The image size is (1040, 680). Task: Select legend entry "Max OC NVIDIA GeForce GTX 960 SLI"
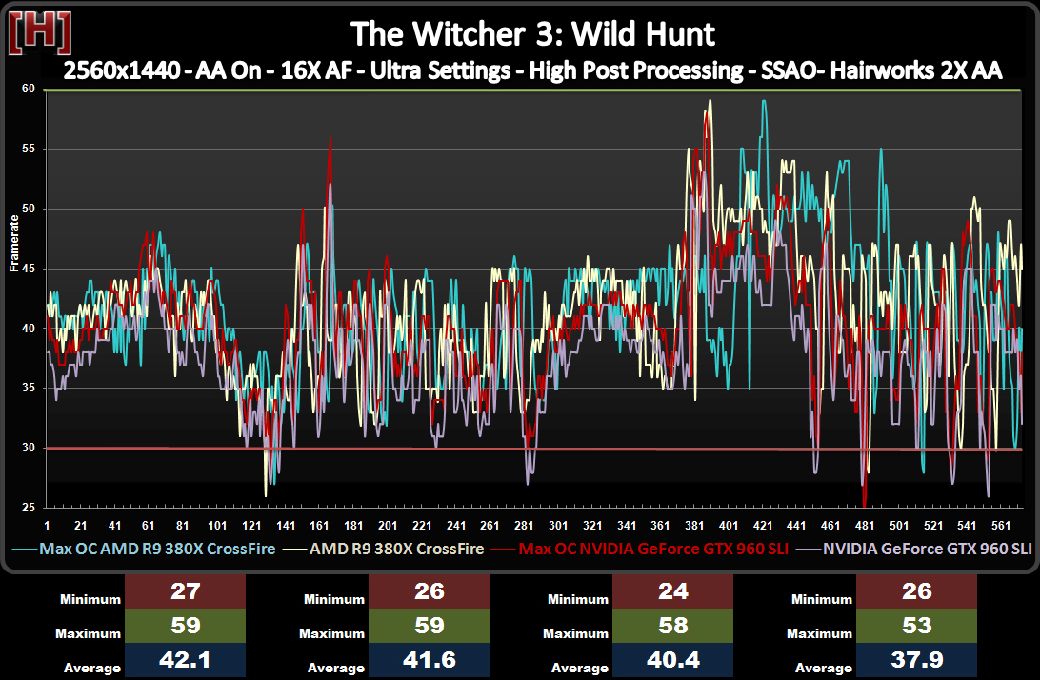click(x=653, y=550)
